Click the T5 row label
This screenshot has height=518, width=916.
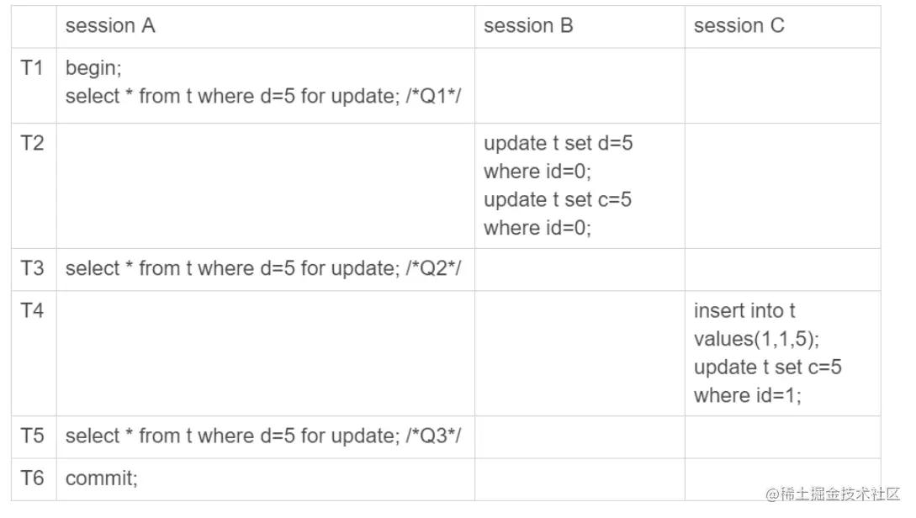[x=32, y=436]
